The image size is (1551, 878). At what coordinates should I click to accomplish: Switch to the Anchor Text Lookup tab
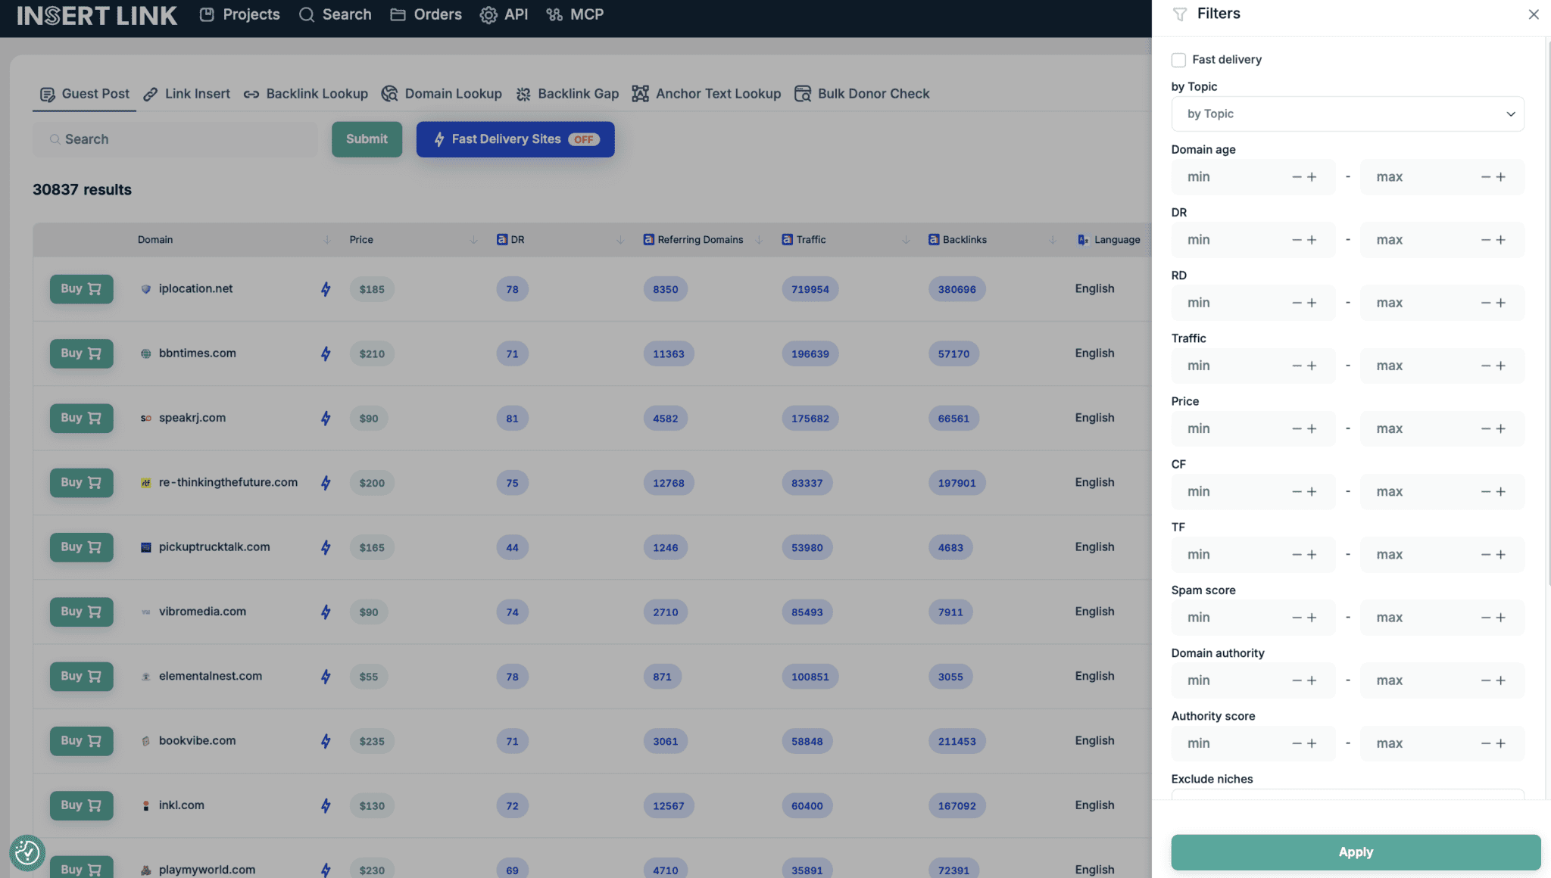tap(706, 94)
